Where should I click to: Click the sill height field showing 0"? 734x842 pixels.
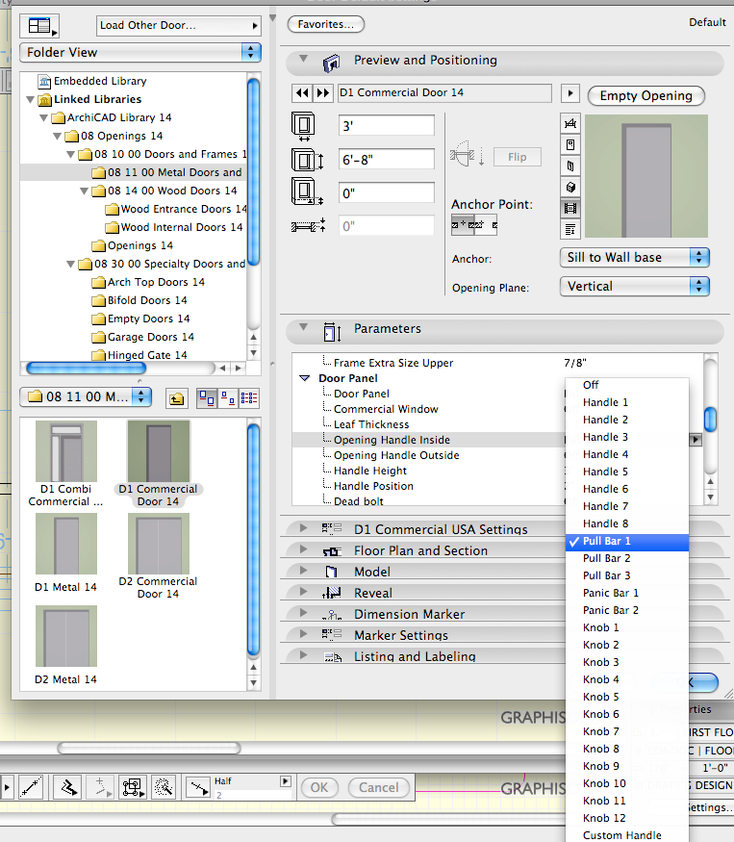click(386, 192)
